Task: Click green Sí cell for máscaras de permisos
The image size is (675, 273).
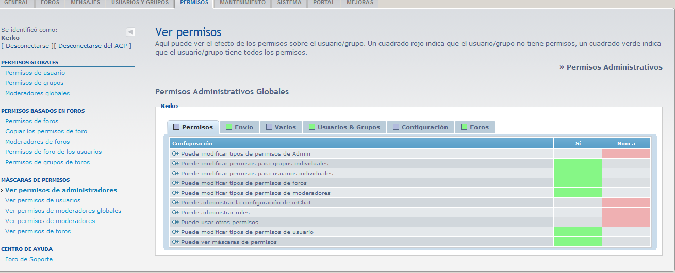Action: click(578, 242)
